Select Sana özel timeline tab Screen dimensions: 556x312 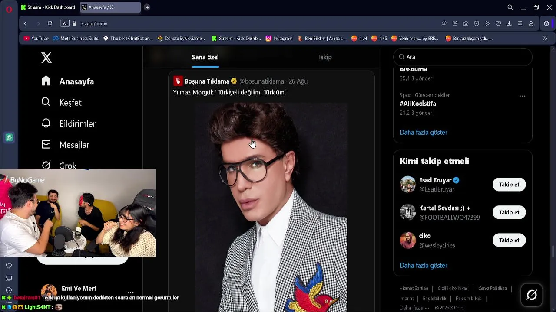pos(205,57)
